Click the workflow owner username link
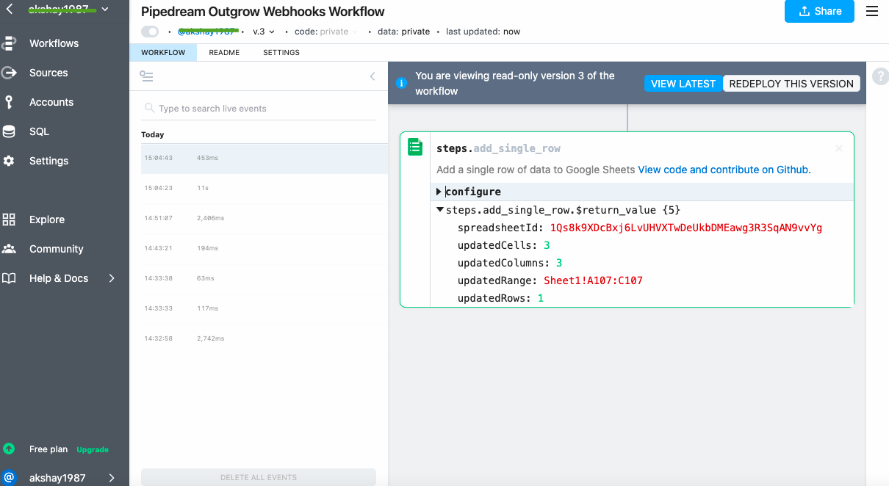Image resolution: width=889 pixels, height=486 pixels. pos(208,32)
